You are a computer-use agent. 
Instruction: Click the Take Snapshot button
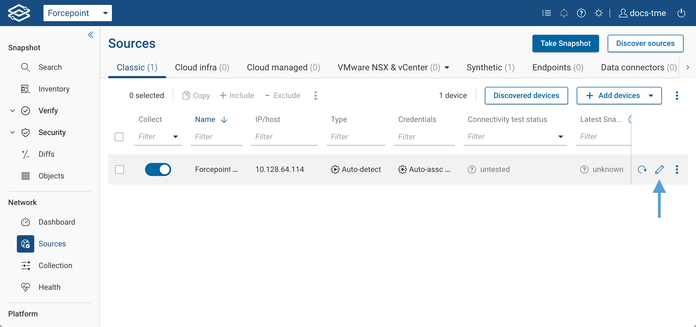pos(565,43)
